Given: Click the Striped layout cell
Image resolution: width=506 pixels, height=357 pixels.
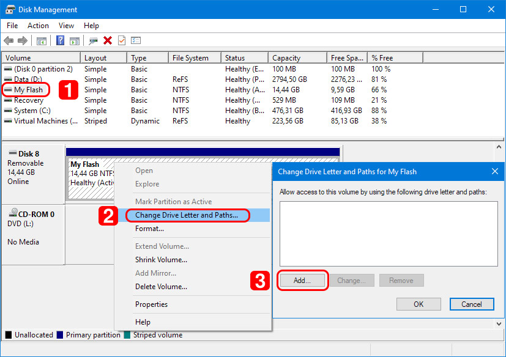Looking at the screenshot, I should (95, 121).
